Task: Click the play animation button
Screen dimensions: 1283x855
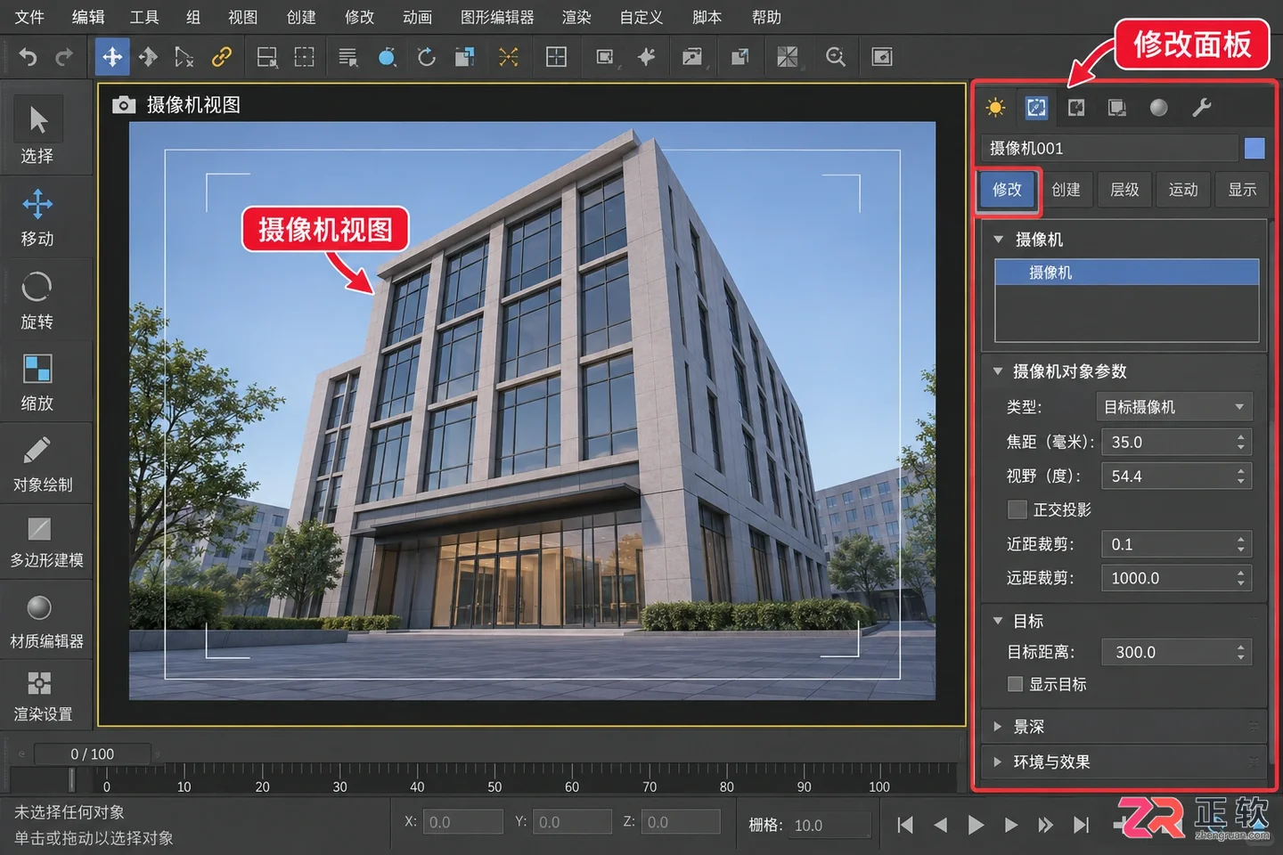Action: coord(976,825)
